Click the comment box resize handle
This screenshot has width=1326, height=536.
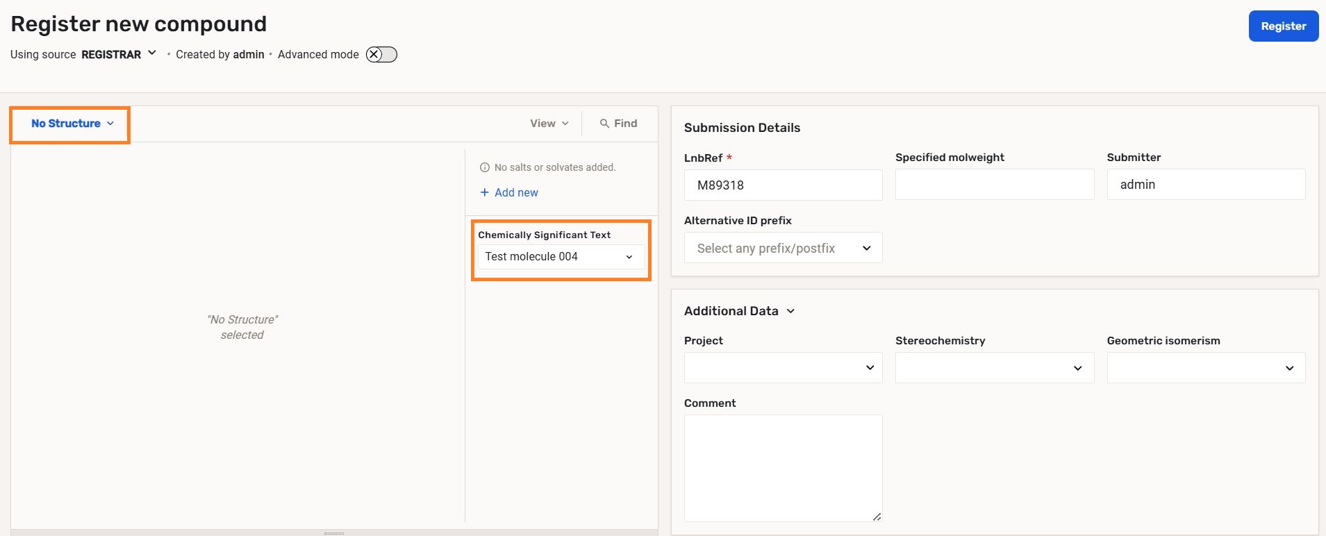pyautogui.click(x=877, y=516)
